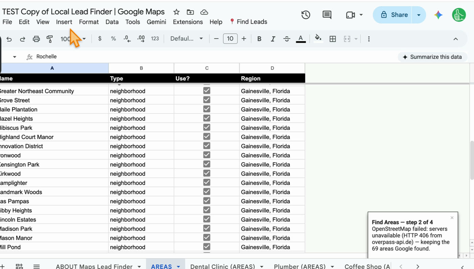Click the Move to folder icon
Viewport: 474px width, 269px height.
190,12
